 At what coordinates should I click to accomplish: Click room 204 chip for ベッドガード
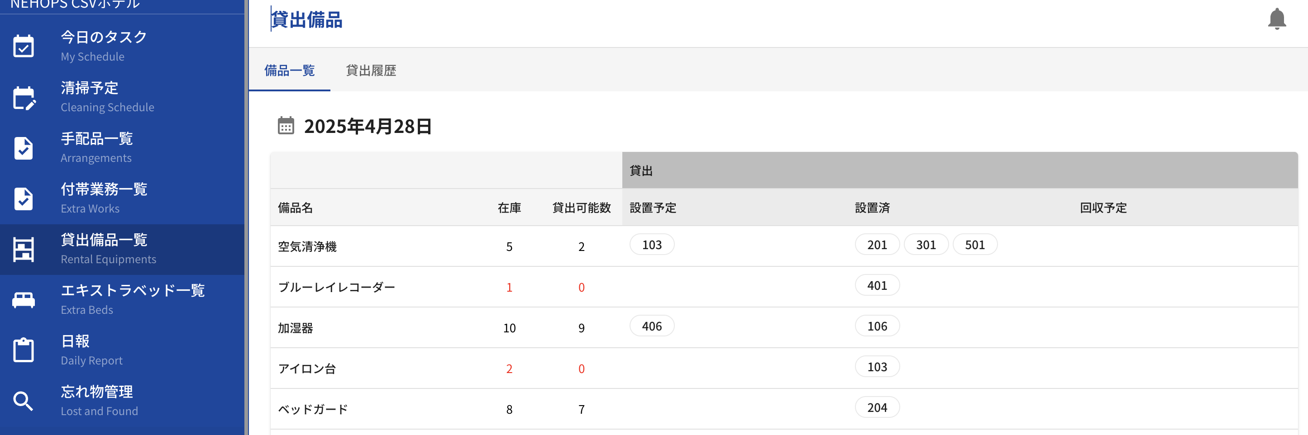tap(877, 407)
